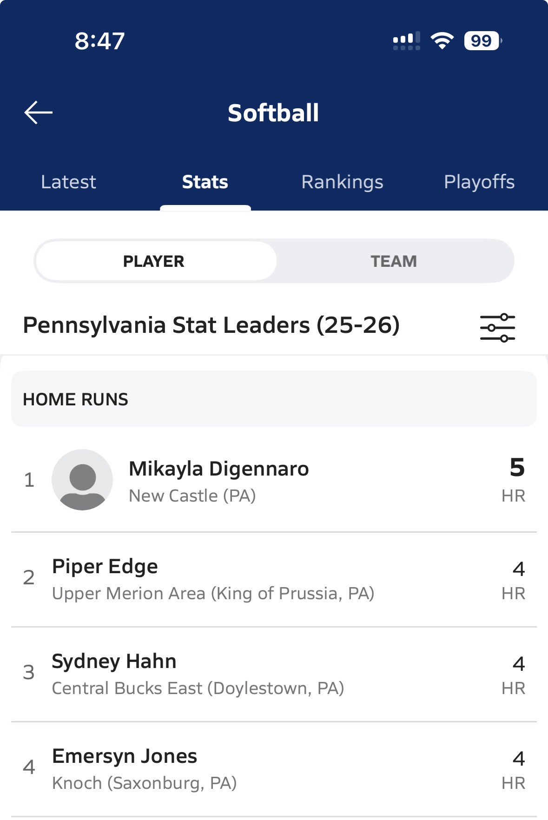Open Mikayla Digennaro's player name
This screenshot has height=820, width=548.
pos(218,469)
